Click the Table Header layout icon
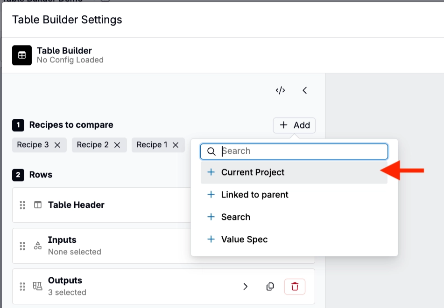Screen dimensions: 444x308 38,205
